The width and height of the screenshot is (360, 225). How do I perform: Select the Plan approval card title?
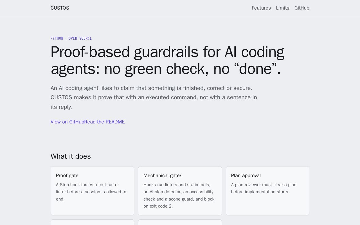tap(246, 175)
